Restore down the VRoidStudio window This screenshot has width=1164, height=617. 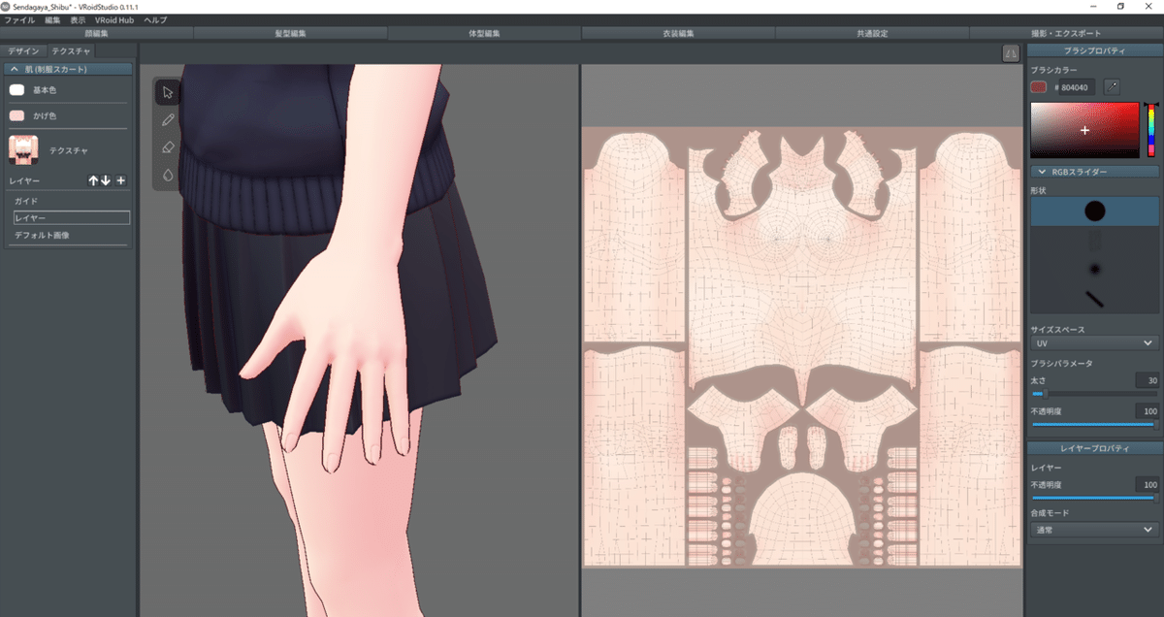[1121, 6]
